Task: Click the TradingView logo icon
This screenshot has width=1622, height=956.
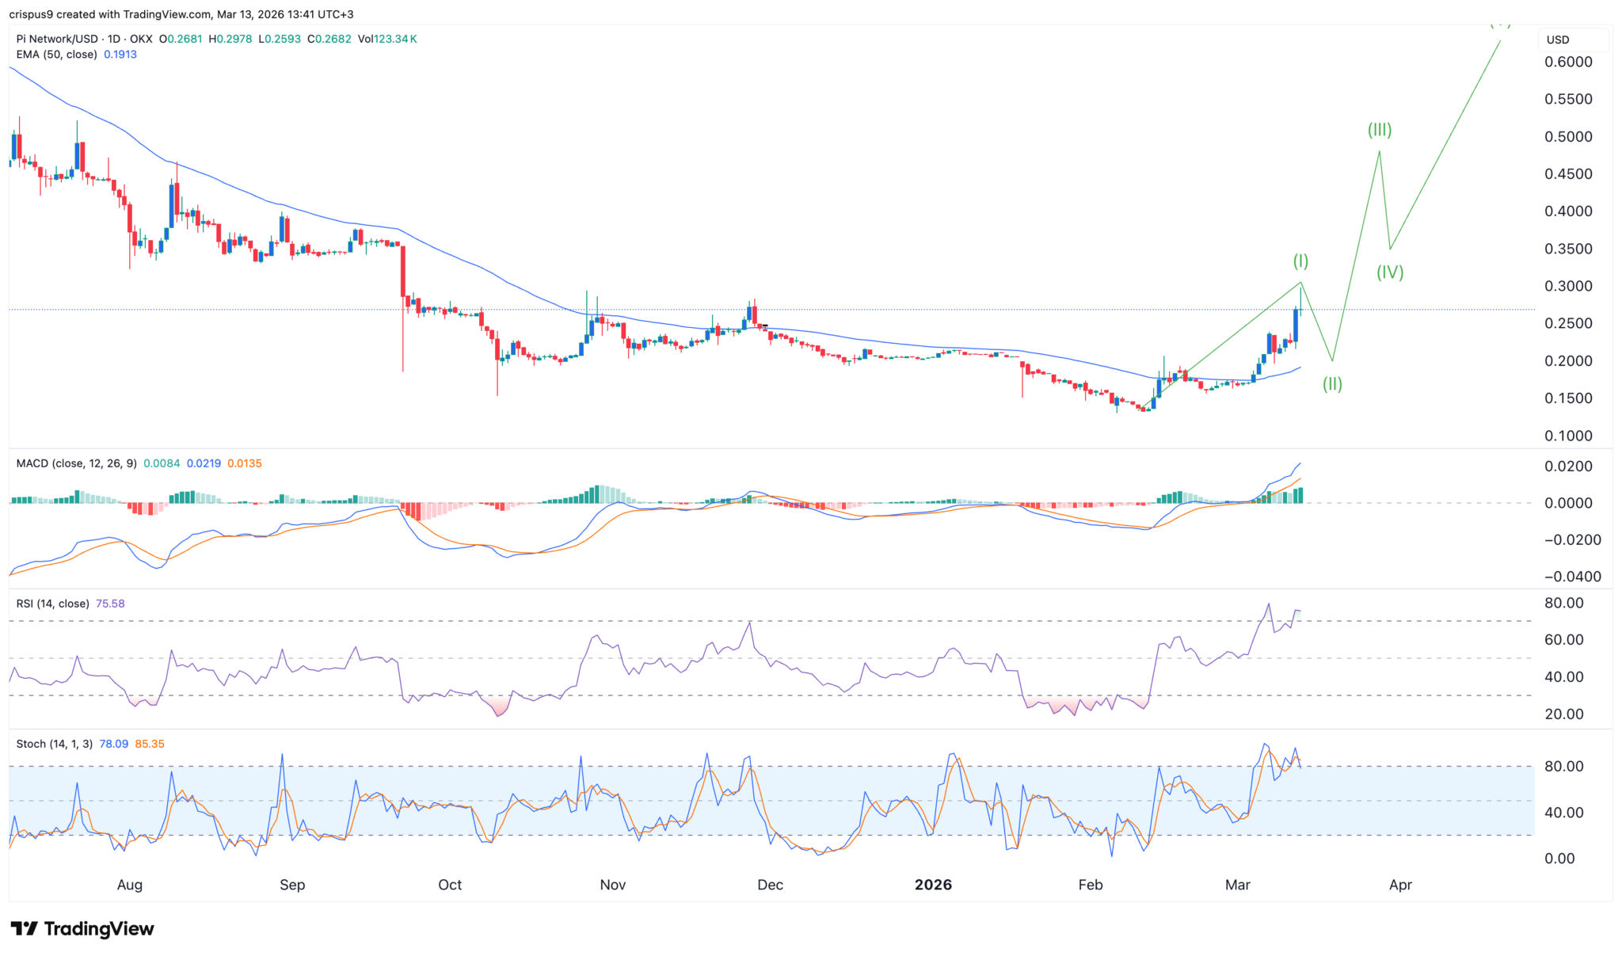Action: pyautogui.click(x=24, y=928)
